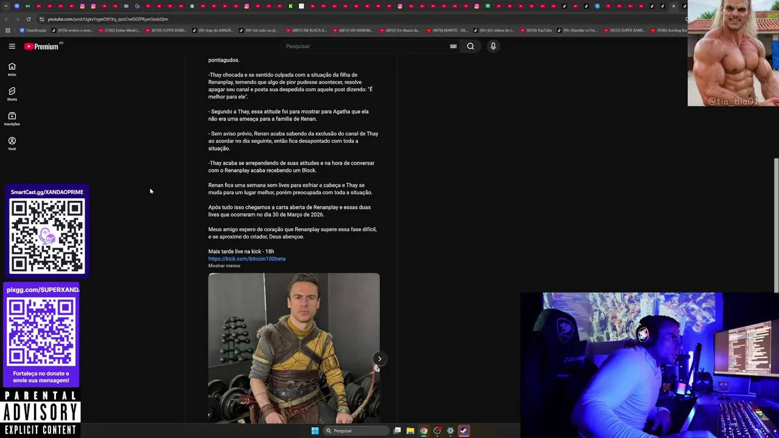This screenshot has height=438, width=779.
Task: Click the taskbar Pesquisar search box
Action: coord(356,431)
